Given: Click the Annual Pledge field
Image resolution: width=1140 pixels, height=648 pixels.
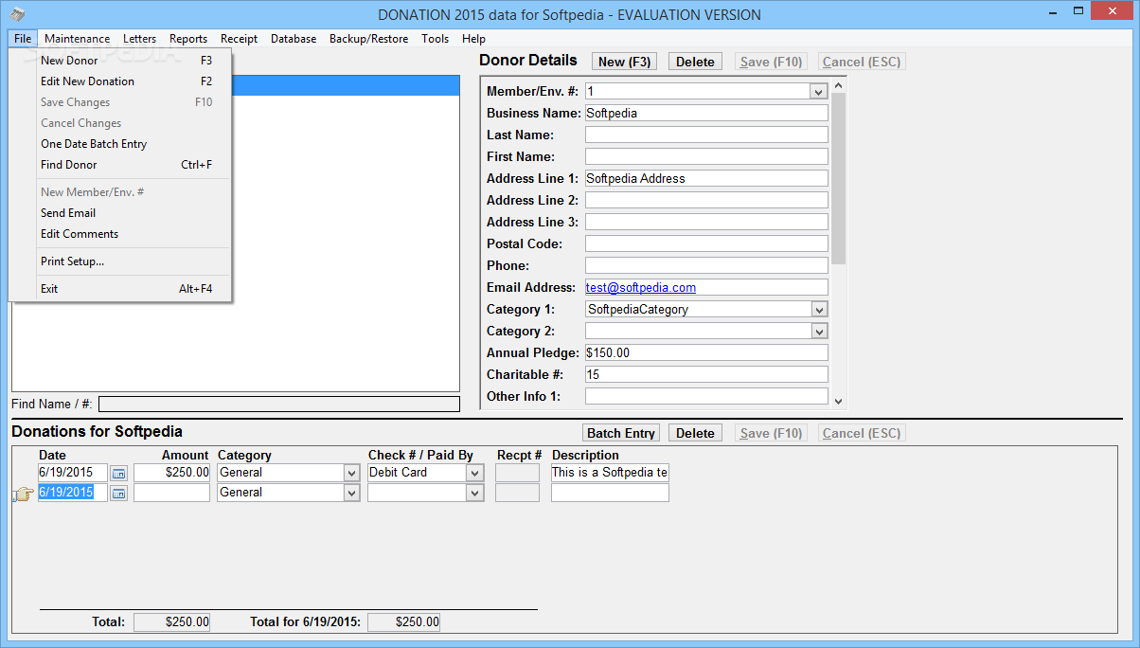Looking at the screenshot, I should [x=706, y=352].
